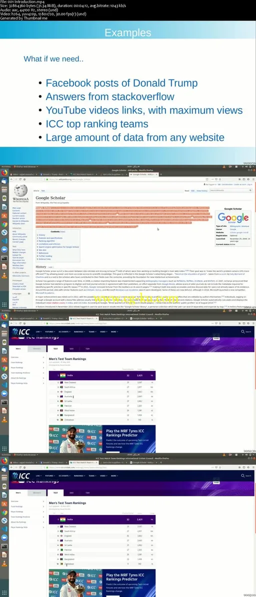Open the Chrome dock icon in the Wikipedia thumbnail

pyautogui.click(x=4, y=224)
